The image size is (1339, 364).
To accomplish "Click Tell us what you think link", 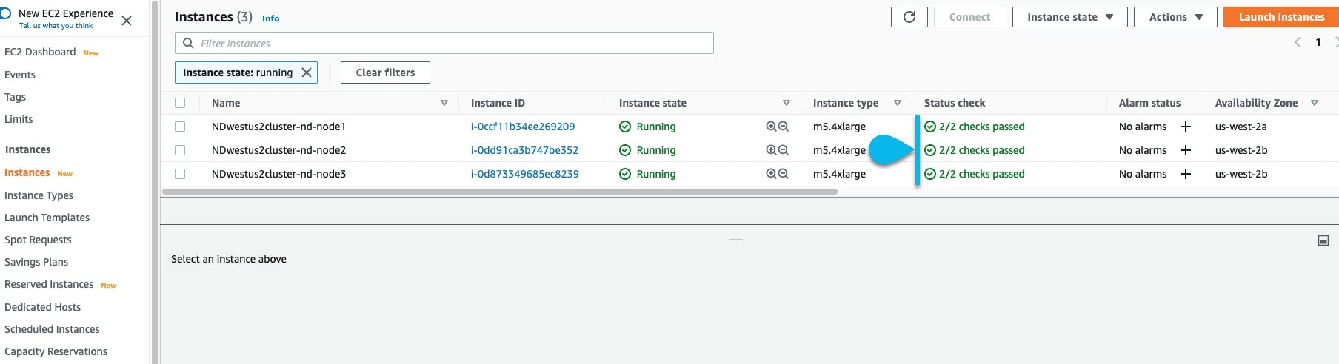I will tap(56, 26).
